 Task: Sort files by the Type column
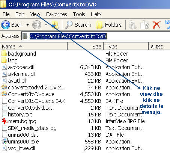(126, 47)
